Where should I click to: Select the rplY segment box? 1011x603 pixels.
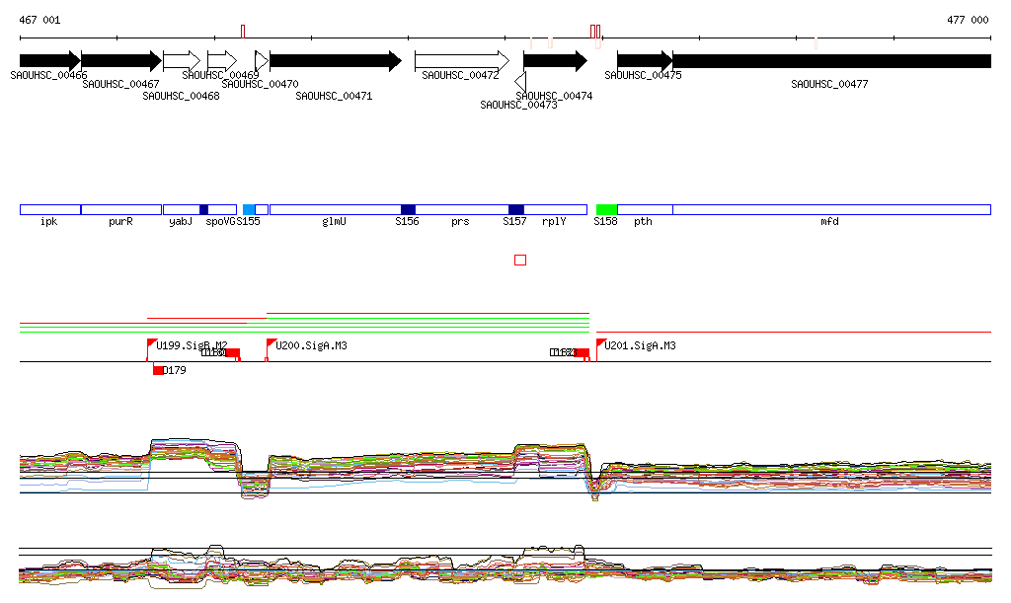[555, 210]
